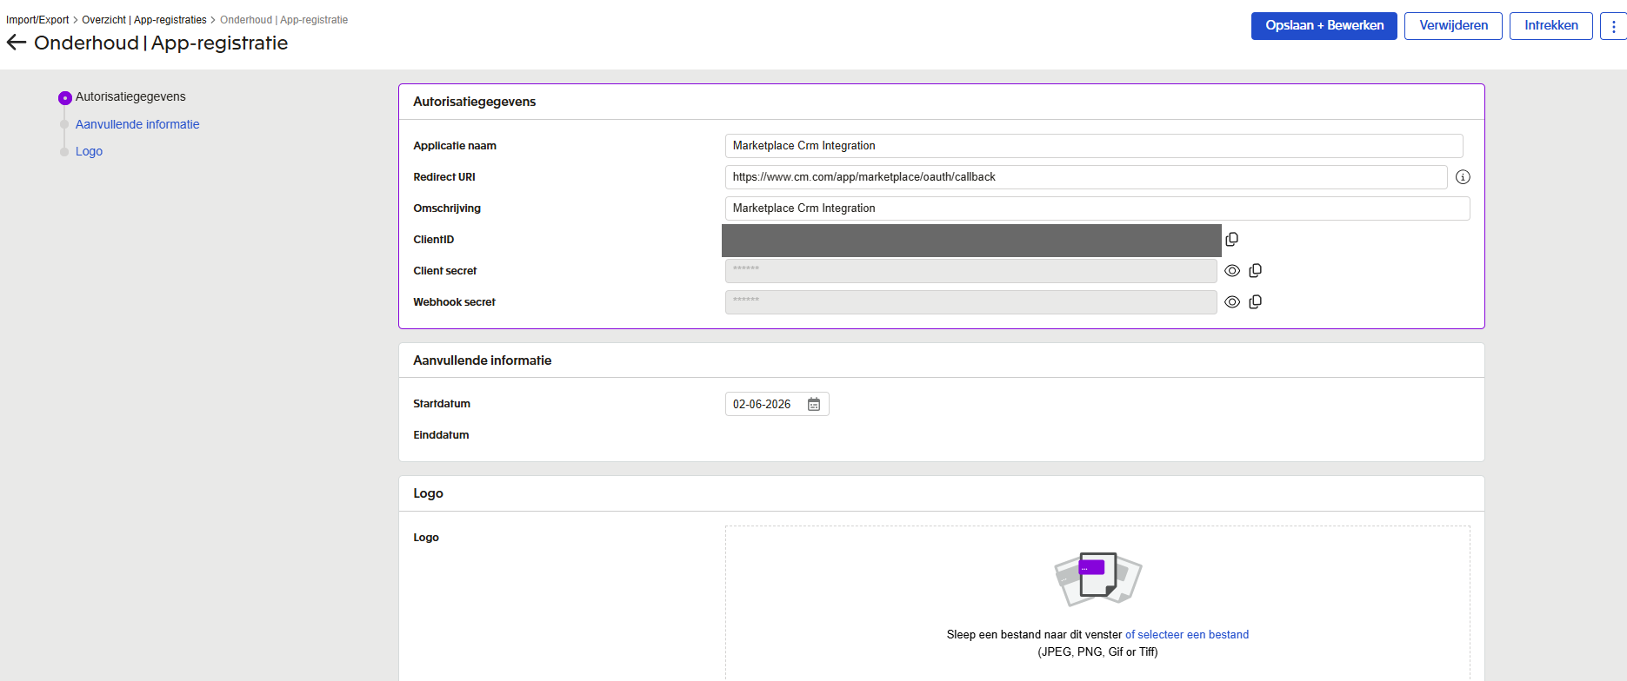Show info for the Redirect URI field
Image resolution: width=1627 pixels, height=681 pixels.
coord(1463,177)
